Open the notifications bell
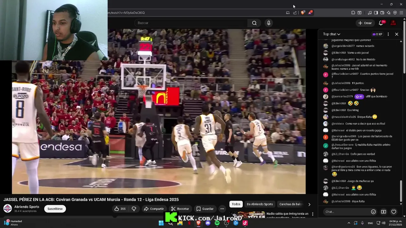406x228 pixels. 381,23
